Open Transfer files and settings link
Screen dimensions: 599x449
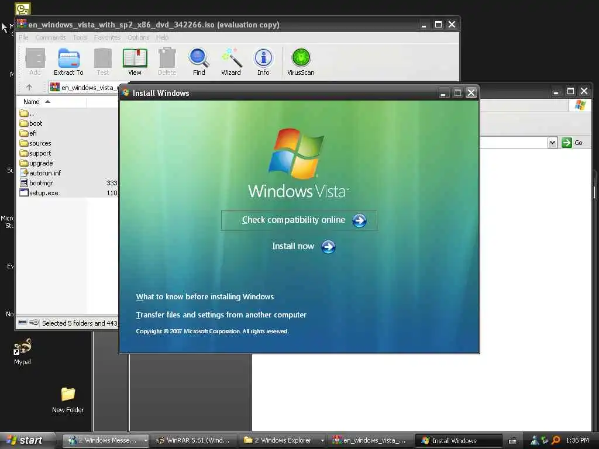(221, 315)
